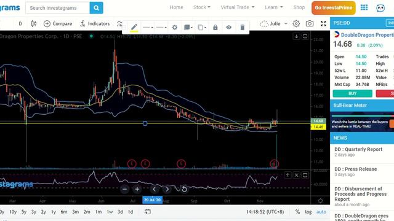Image resolution: width=394 pixels, height=221 pixels.
Task: Maximize the main chart pane
Action: 305,36
